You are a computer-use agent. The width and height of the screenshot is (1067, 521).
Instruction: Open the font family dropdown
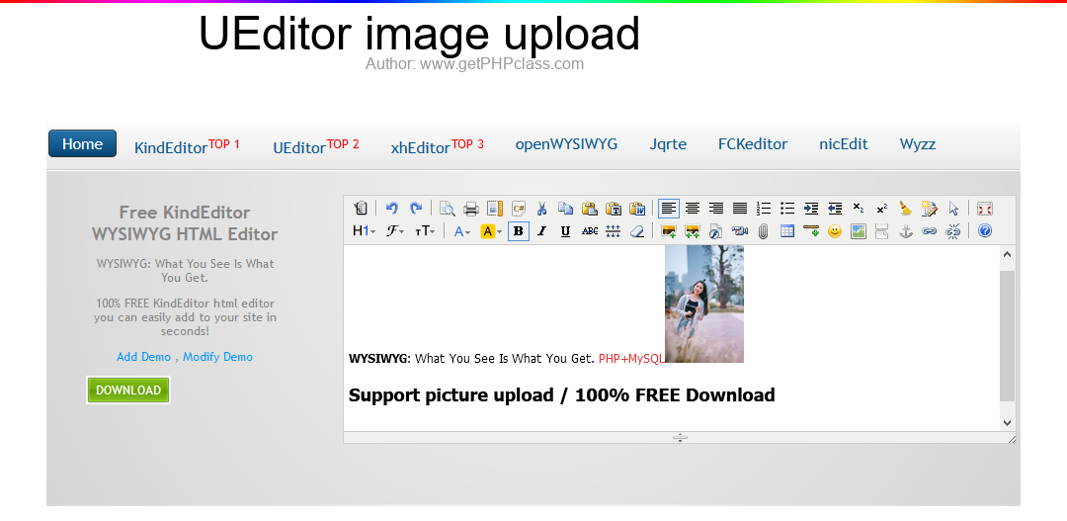point(395,231)
